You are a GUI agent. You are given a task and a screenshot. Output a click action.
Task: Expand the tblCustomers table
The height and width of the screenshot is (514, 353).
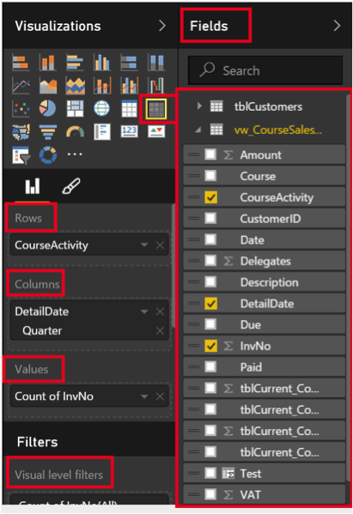(x=199, y=106)
